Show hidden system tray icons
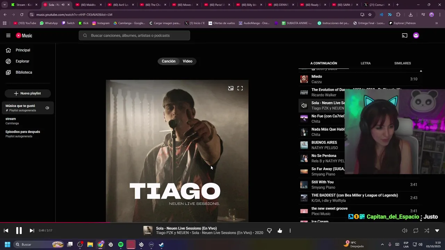Screen dimensions: 445x250 tap(382, 244)
